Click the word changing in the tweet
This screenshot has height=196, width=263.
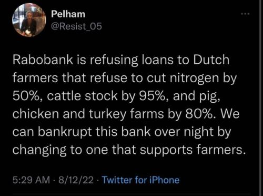(39, 150)
